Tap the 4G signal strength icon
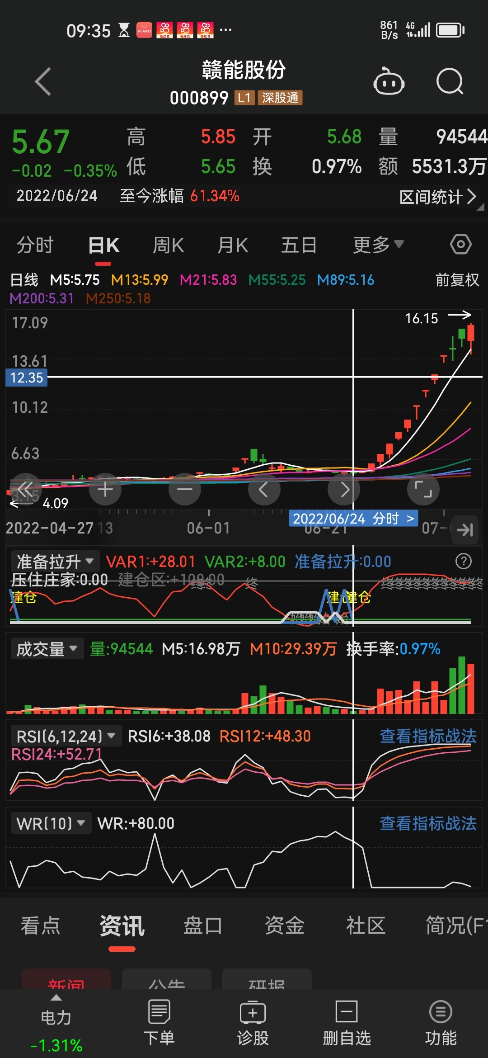This screenshot has height=1058, width=488. 418,30
